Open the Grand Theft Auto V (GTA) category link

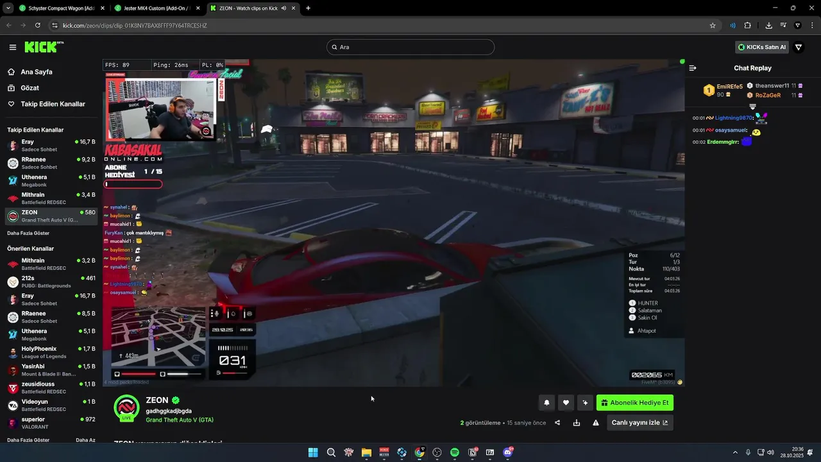[x=180, y=420]
